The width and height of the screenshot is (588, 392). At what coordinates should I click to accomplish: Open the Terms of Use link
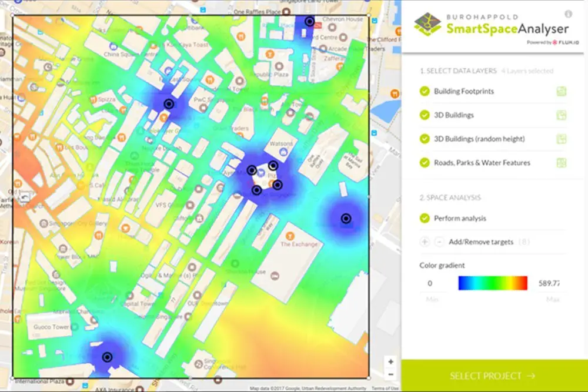[x=385, y=388]
